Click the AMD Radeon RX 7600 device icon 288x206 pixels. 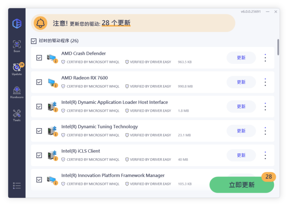click(52, 82)
